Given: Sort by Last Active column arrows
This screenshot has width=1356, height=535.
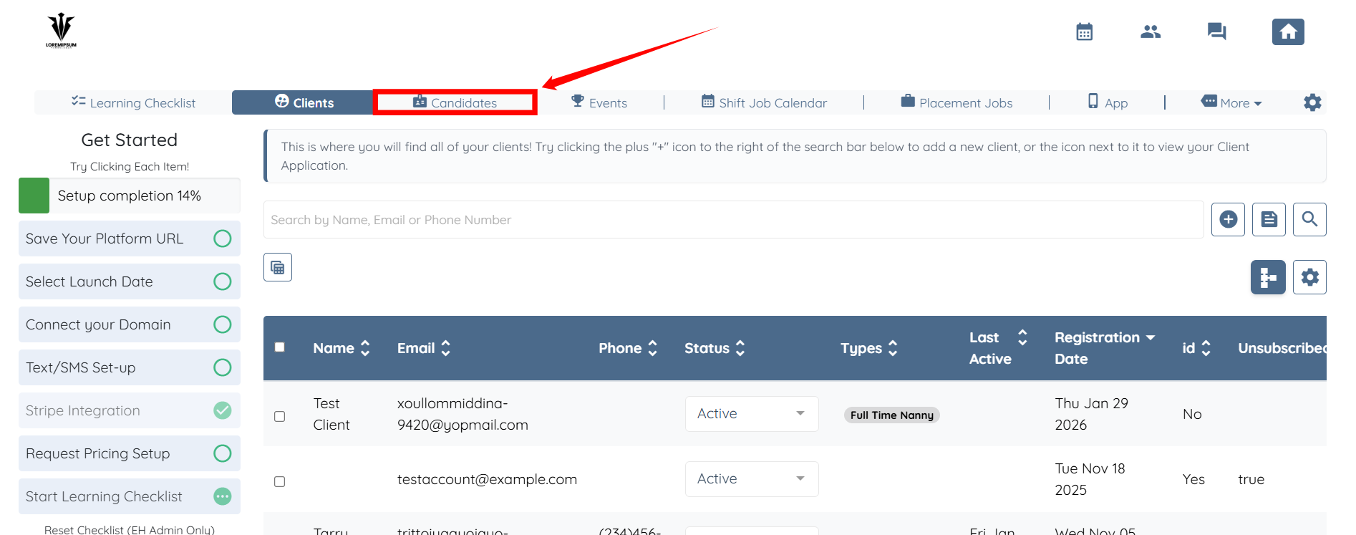Looking at the screenshot, I should click(1022, 337).
